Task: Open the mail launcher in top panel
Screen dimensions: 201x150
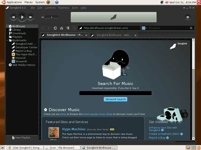Action: 53,2
